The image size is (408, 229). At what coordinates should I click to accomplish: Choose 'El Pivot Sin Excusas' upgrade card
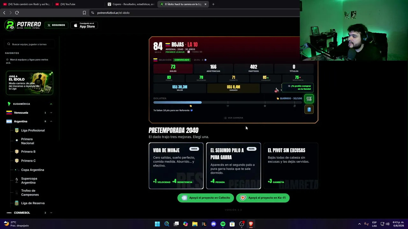coord(291,166)
